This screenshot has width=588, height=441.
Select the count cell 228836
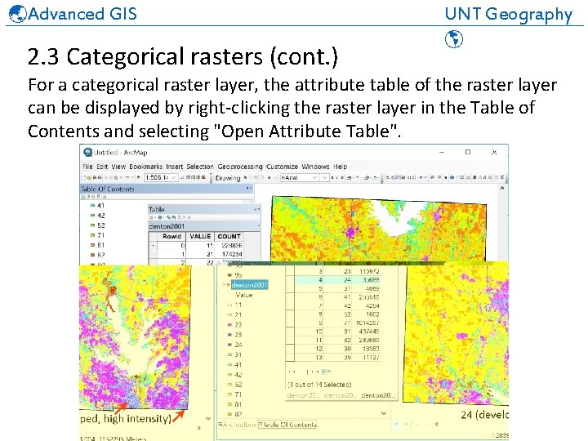click(x=229, y=246)
